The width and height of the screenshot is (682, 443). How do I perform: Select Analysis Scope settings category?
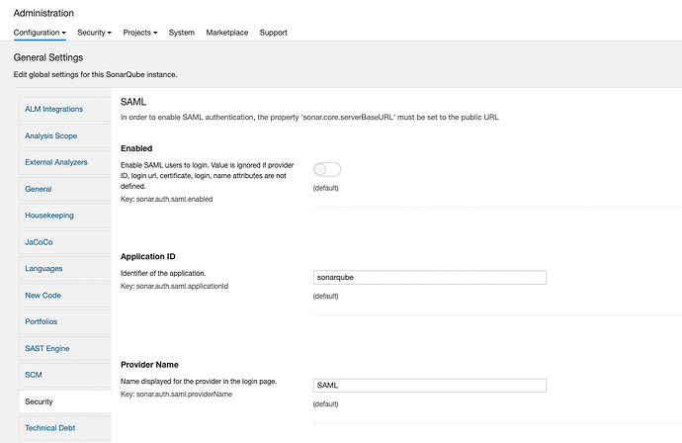51,135
